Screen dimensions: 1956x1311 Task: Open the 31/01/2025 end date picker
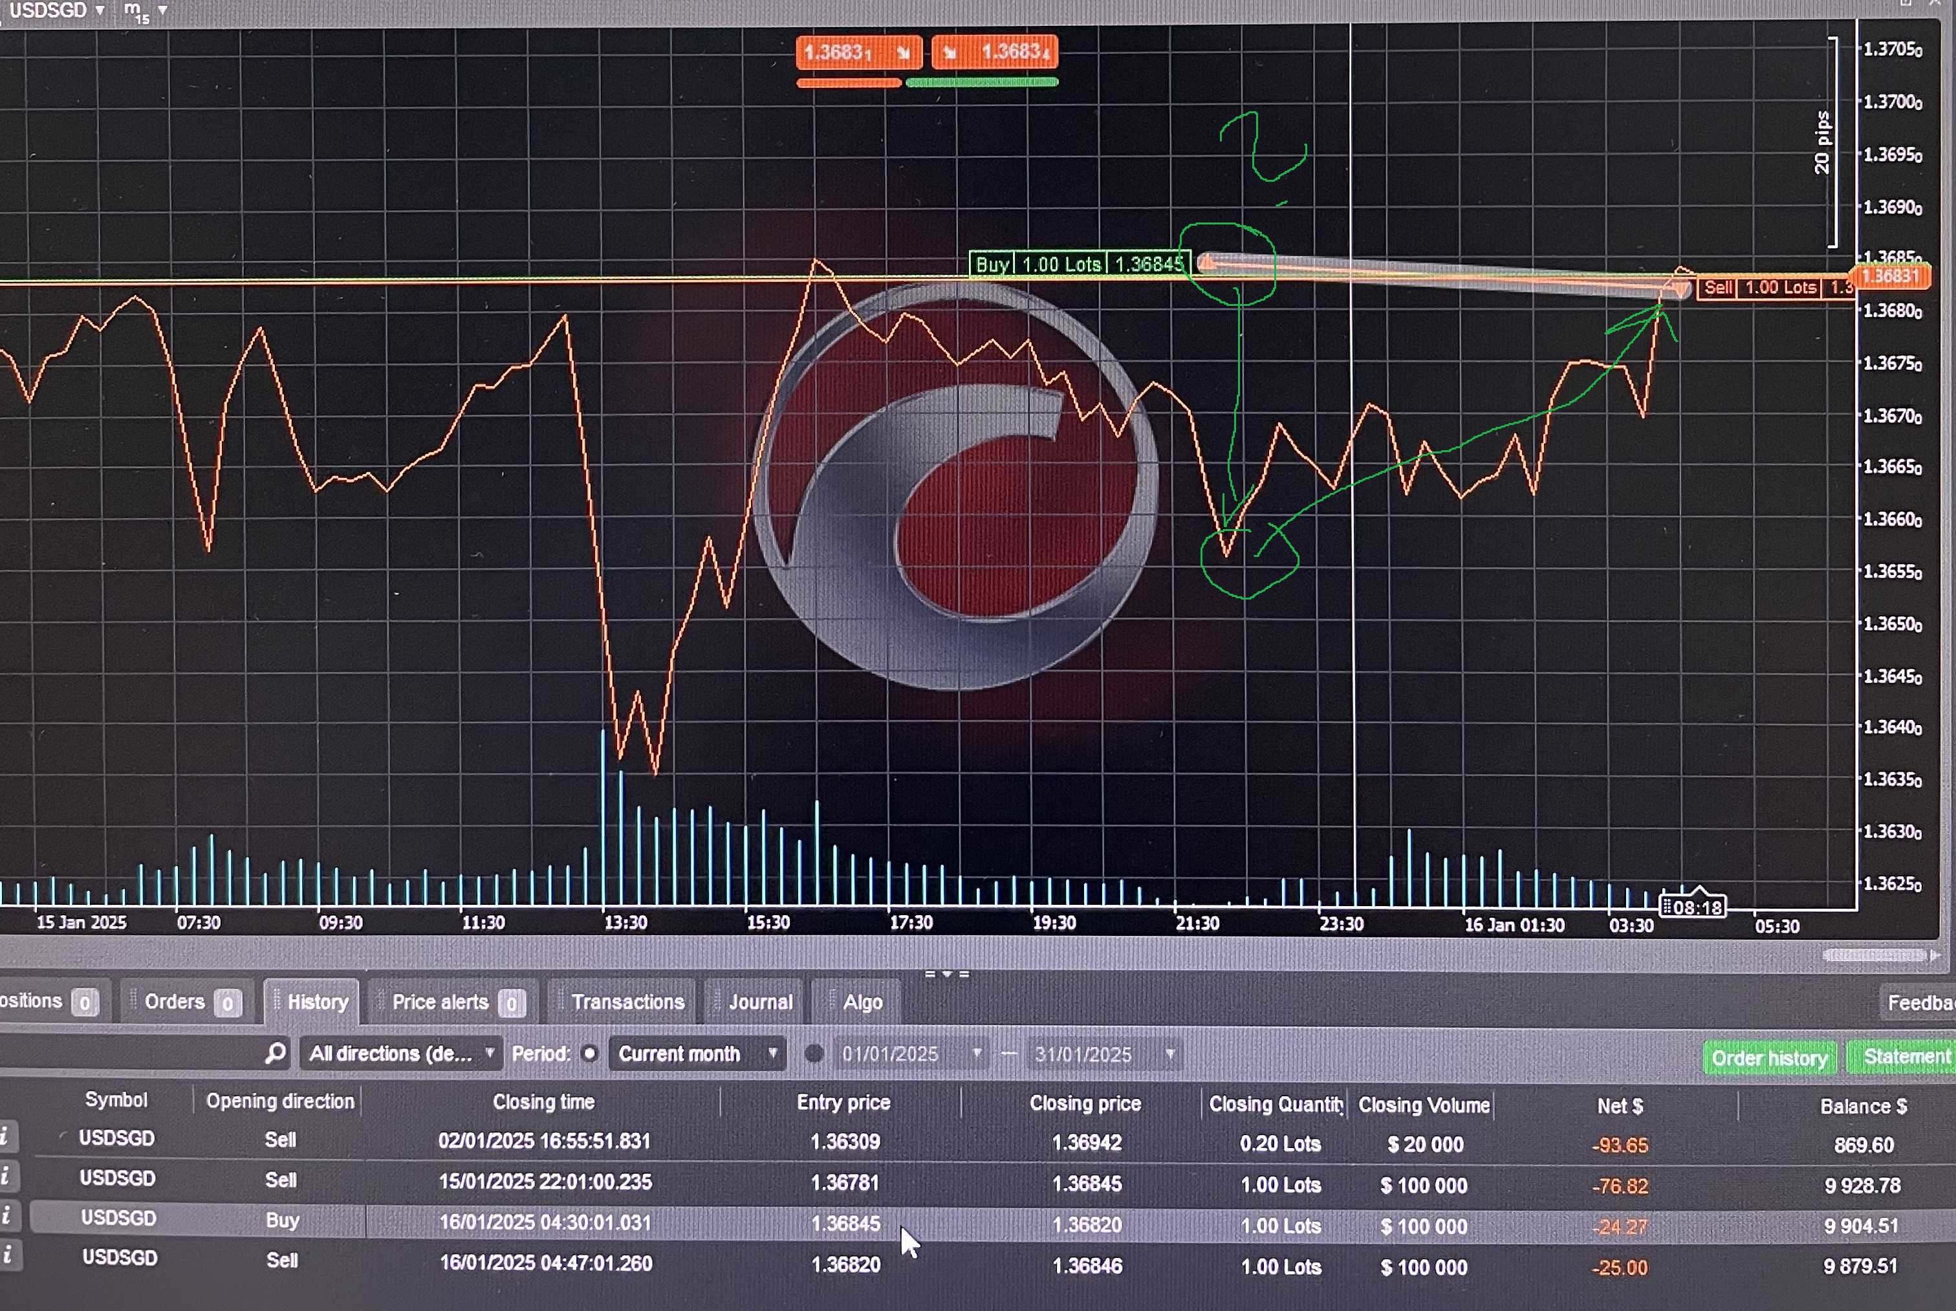point(1105,1054)
